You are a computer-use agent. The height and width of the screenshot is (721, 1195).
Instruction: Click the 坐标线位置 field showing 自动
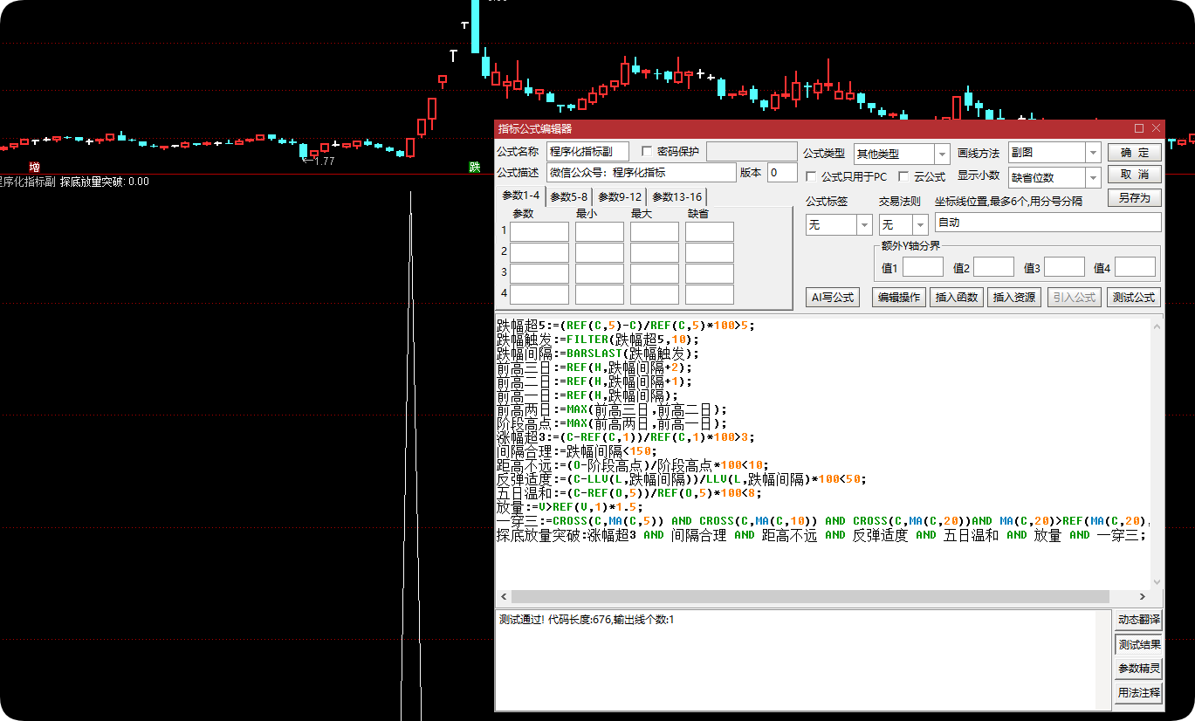(1047, 223)
